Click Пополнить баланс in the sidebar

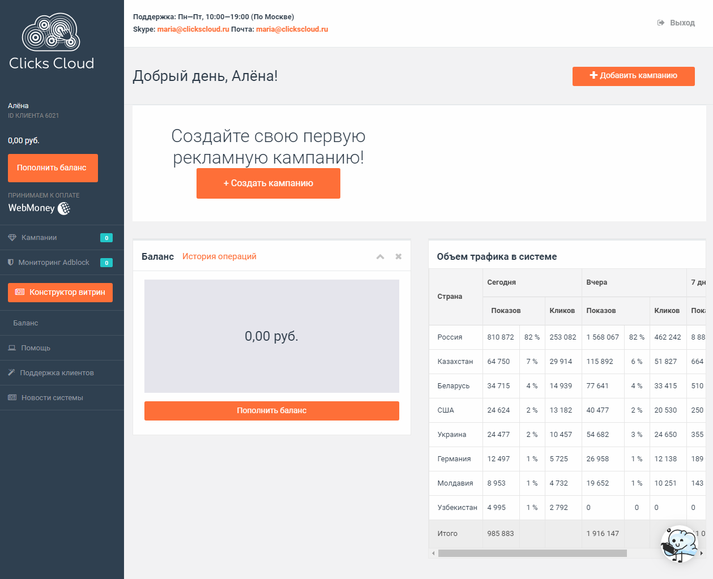coord(53,168)
